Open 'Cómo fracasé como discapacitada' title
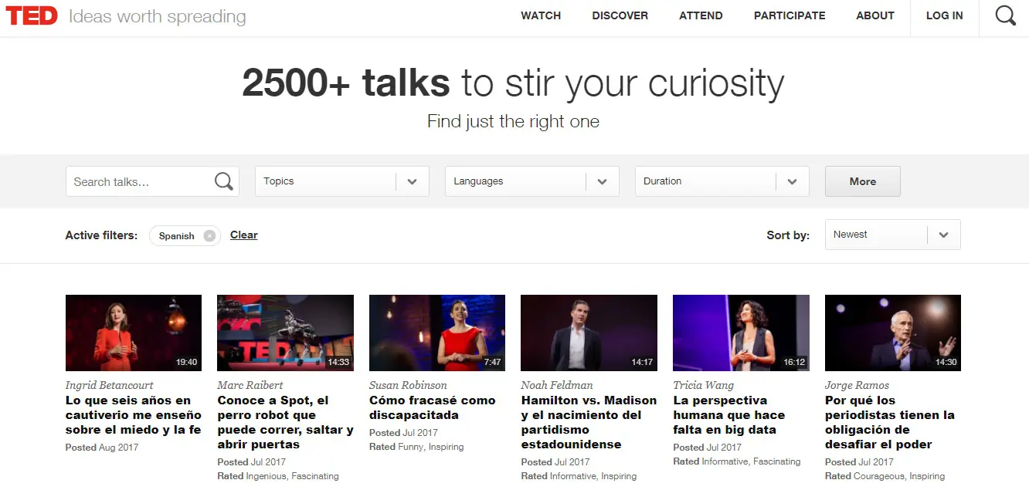Screen dimensions: 1029x490 (x=433, y=407)
